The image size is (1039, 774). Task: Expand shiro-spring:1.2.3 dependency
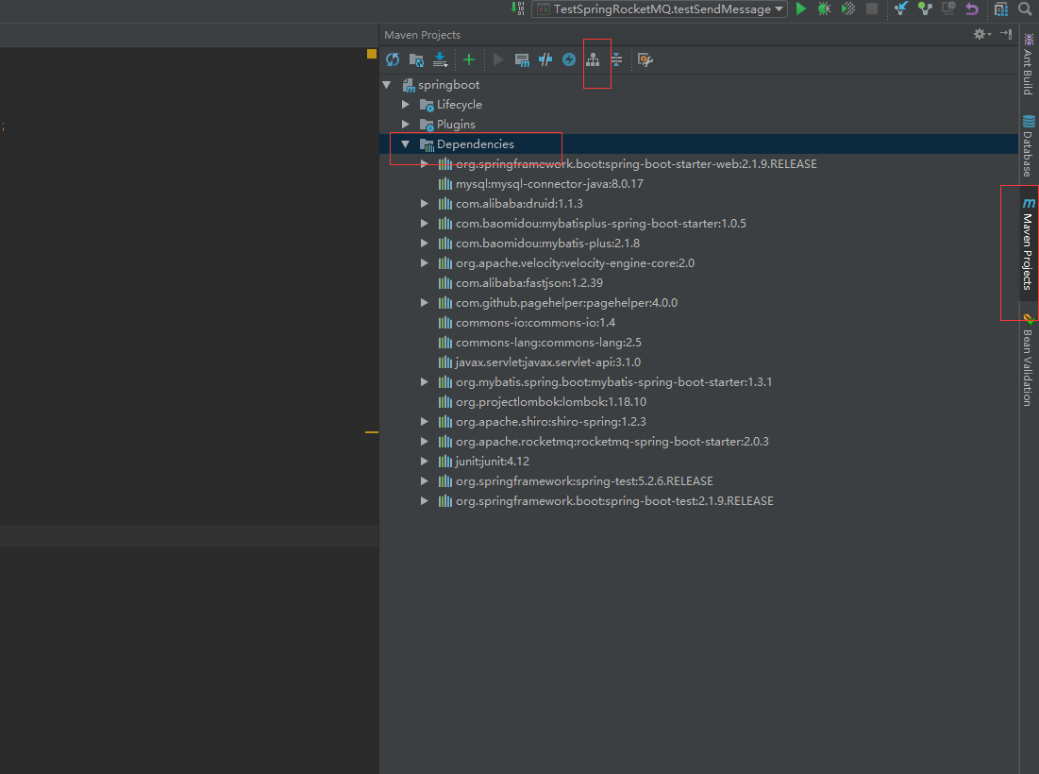tap(424, 422)
